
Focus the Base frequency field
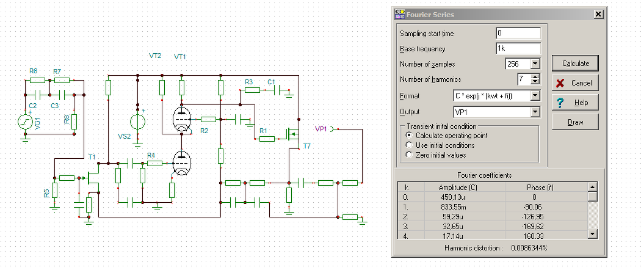518,49
